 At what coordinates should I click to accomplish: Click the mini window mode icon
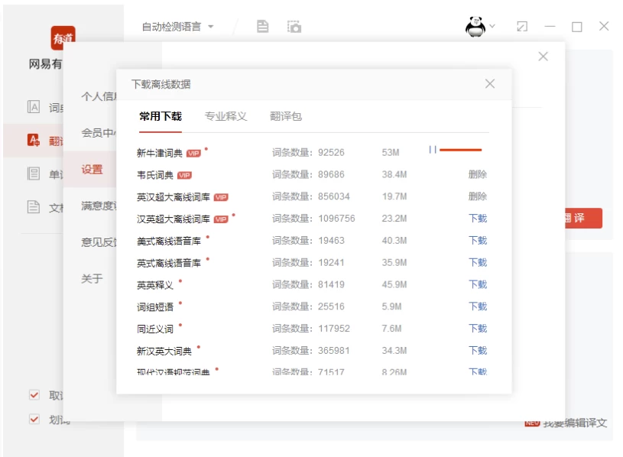[522, 27]
